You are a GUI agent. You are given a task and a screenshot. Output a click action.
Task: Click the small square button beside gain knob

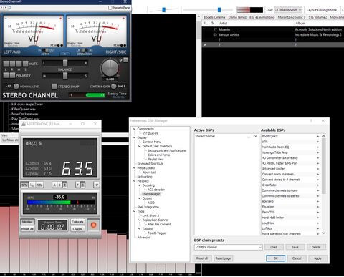click(125, 59)
